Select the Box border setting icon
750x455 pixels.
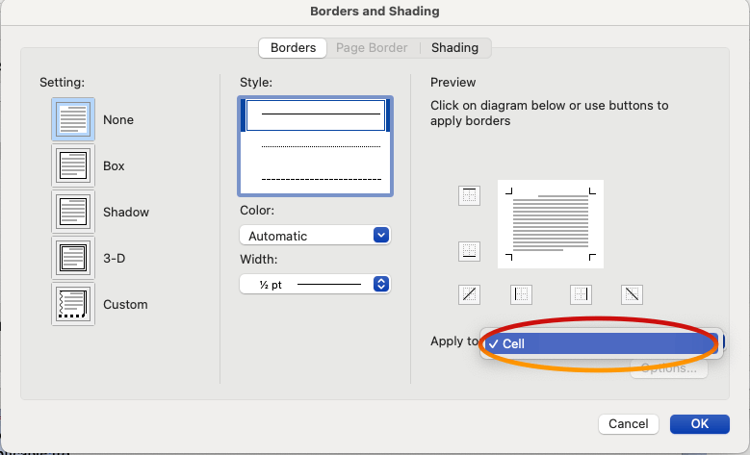73,165
